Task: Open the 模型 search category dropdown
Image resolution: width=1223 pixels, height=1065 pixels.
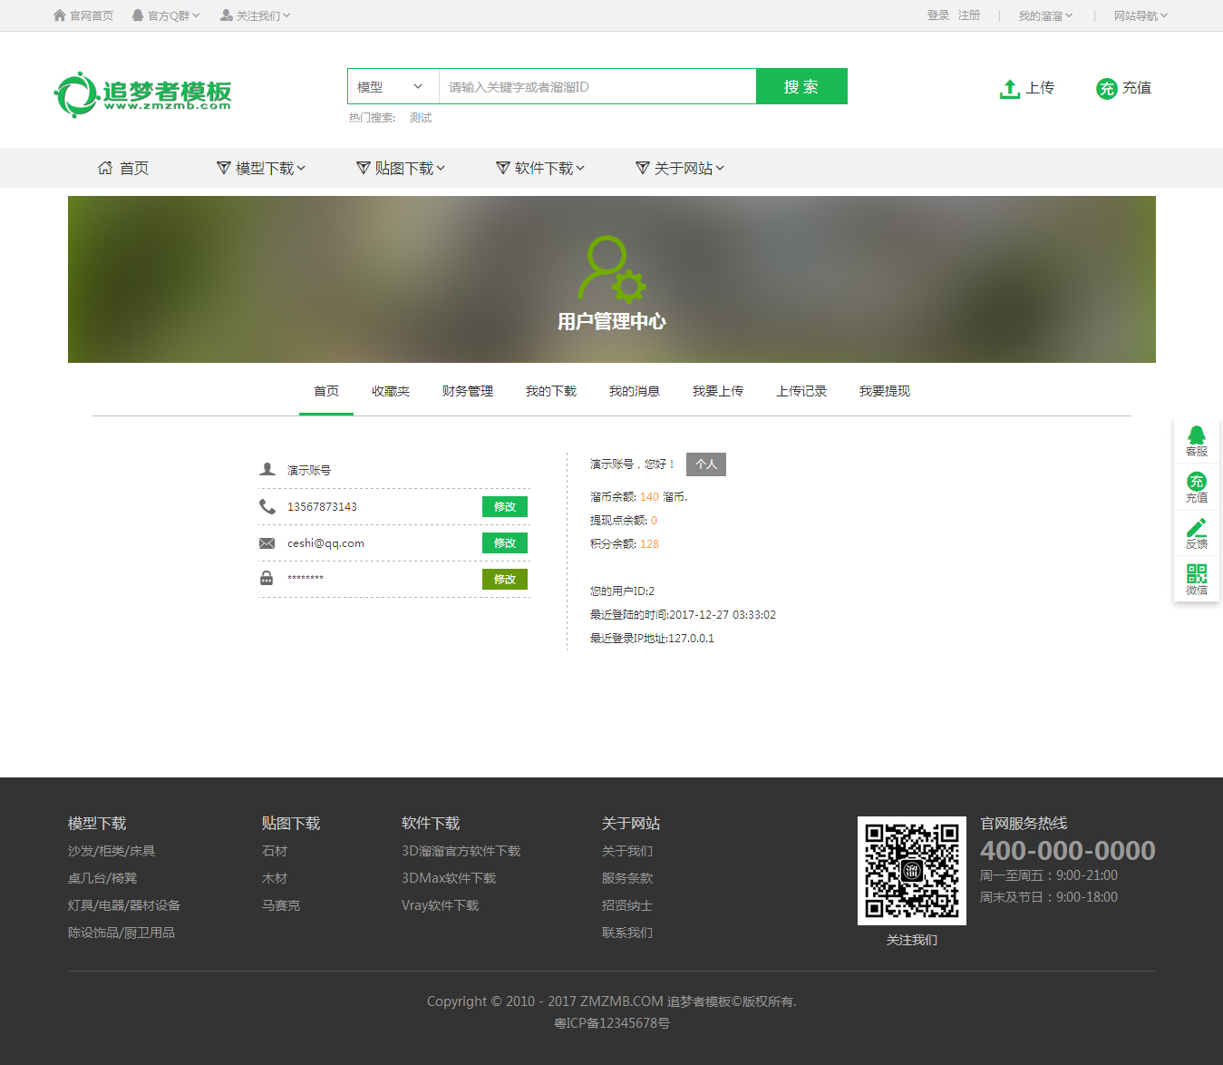Action: [392, 87]
